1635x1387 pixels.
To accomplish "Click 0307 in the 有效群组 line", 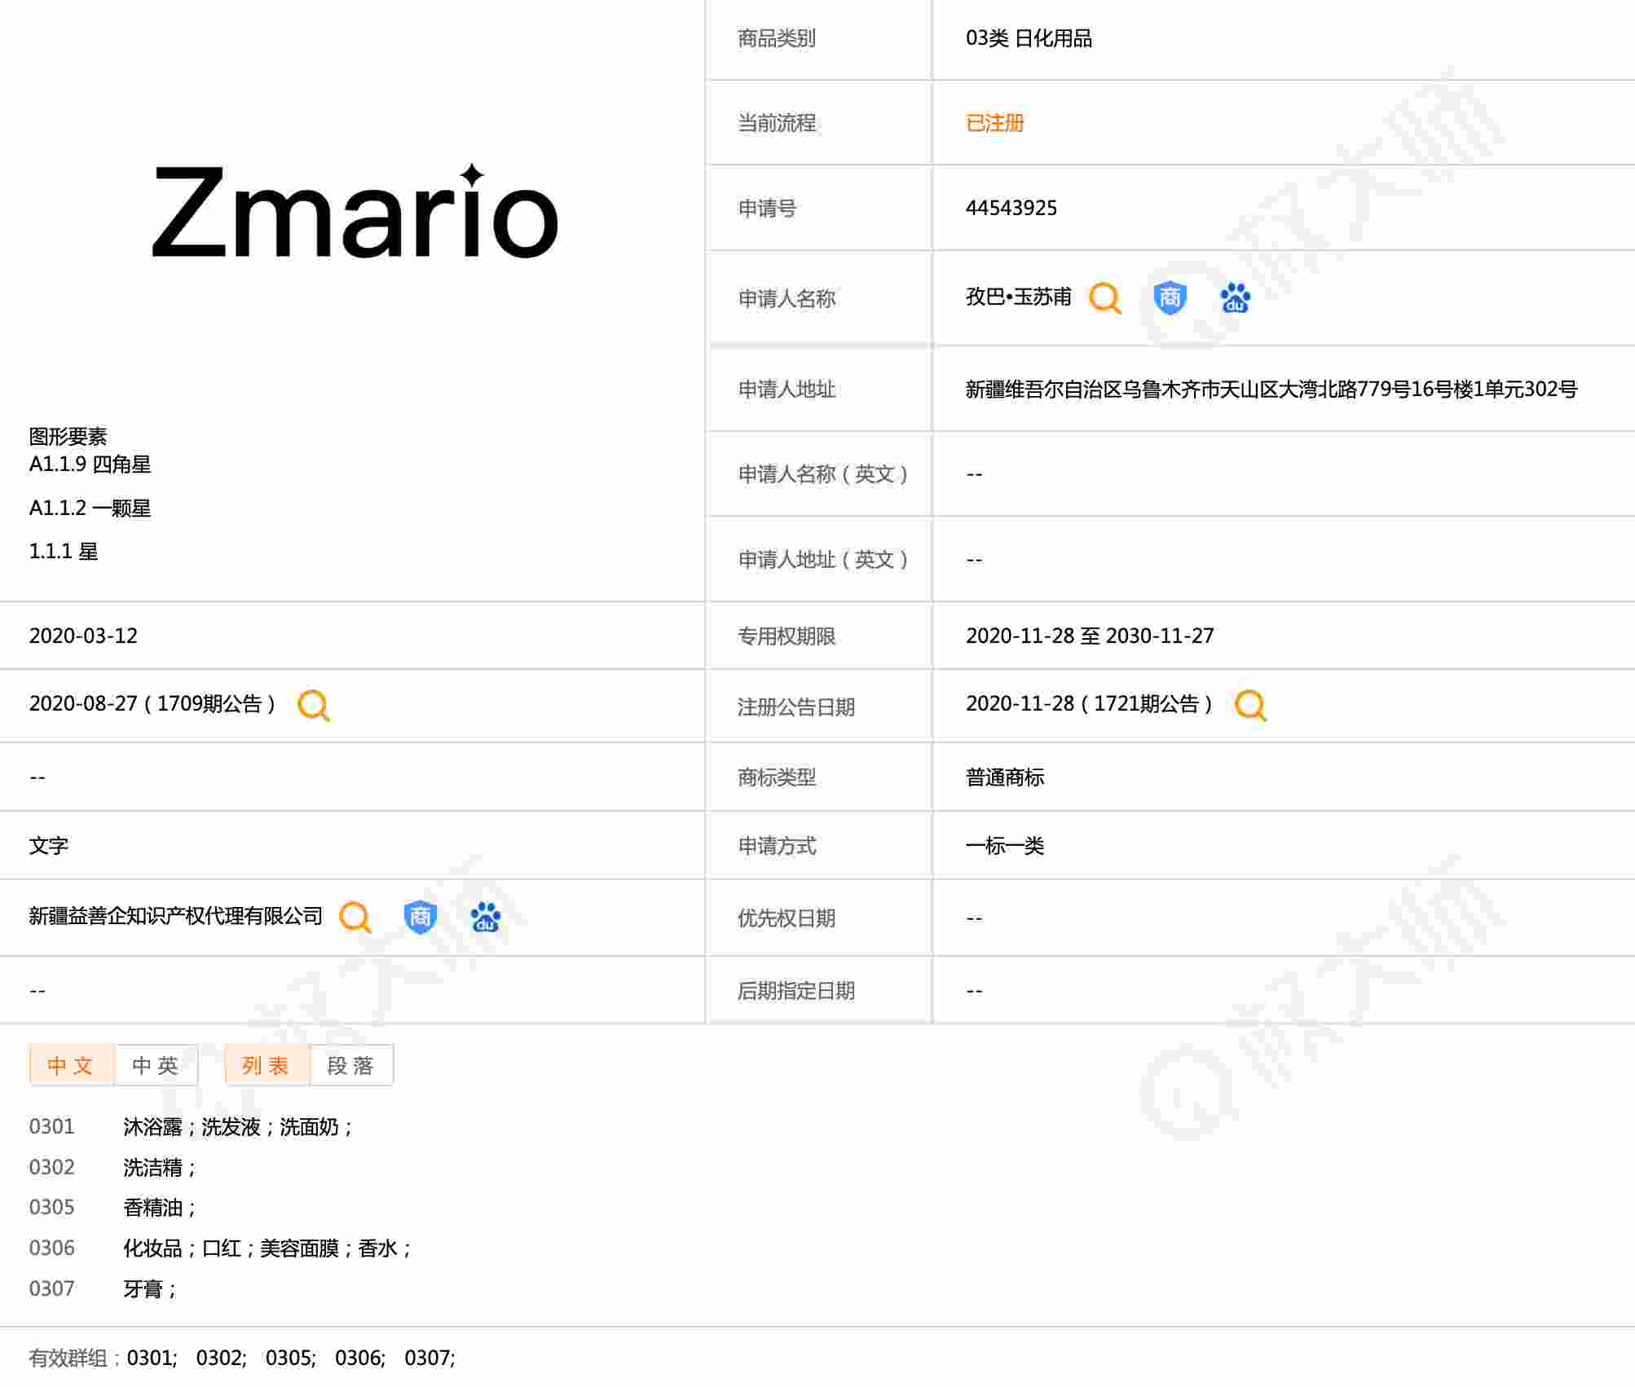I will coord(428,1358).
